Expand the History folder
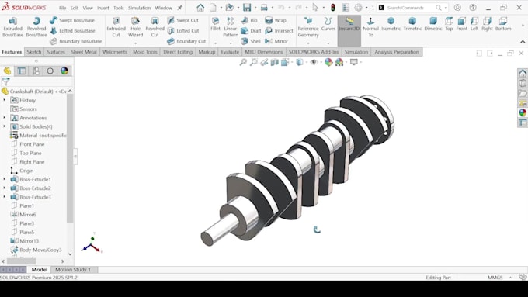This screenshot has width=528, height=297. coord(4,100)
